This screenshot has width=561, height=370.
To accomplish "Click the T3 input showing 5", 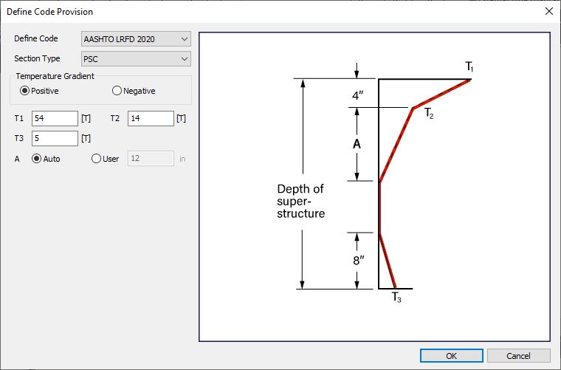I will 55,138.
